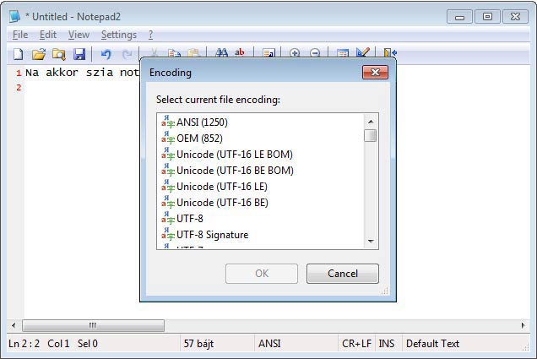The image size is (537, 359).
Task: Open the Settings menu
Action: coord(119,35)
